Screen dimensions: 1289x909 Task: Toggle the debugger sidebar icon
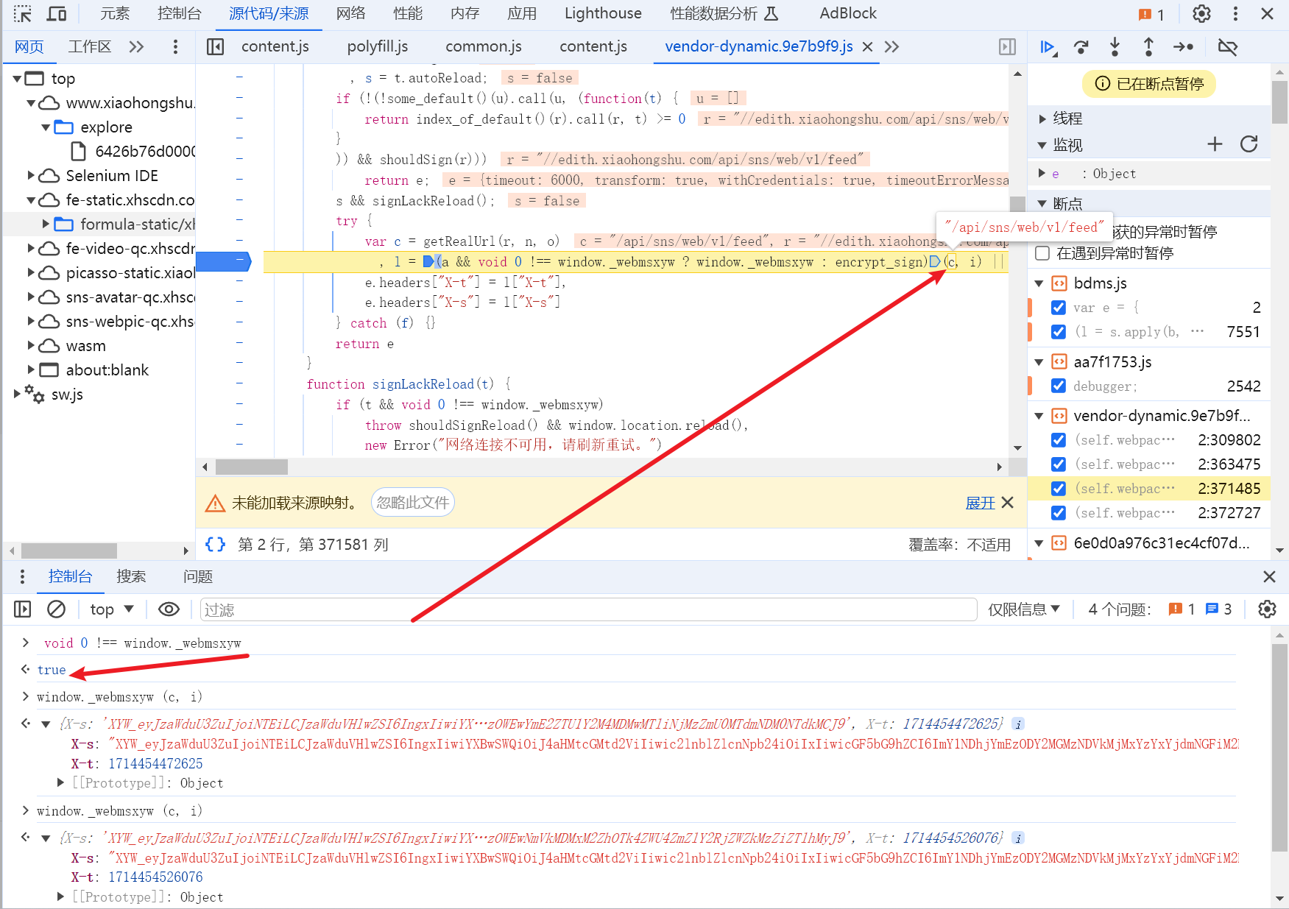tap(1007, 47)
